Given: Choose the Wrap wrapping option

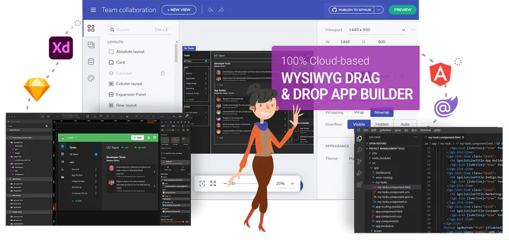Looking at the screenshot, I should pyautogui.click(x=359, y=112).
